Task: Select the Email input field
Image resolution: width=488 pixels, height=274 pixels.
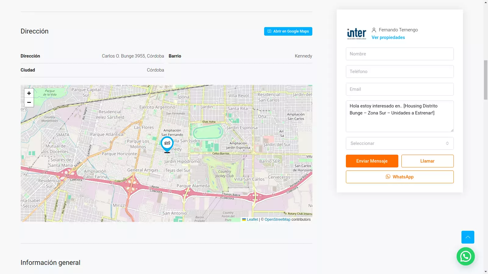Action: (x=400, y=89)
